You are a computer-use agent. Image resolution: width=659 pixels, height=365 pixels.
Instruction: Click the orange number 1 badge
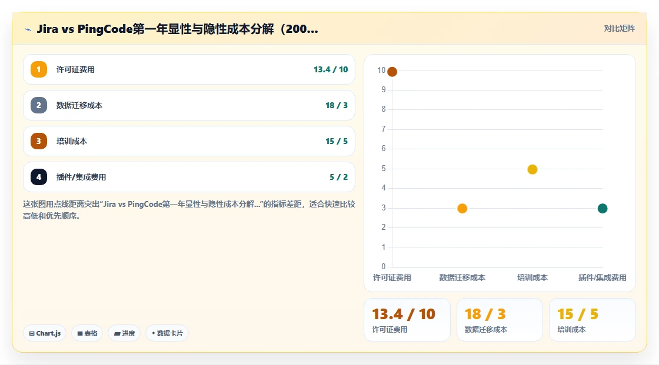[x=39, y=69]
